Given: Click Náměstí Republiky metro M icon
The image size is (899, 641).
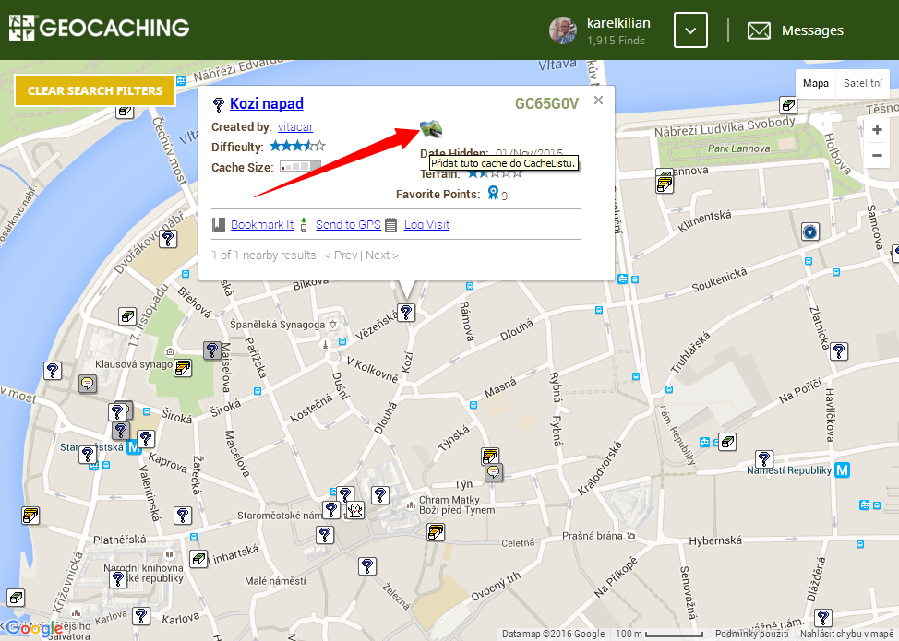Looking at the screenshot, I should click(x=843, y=470).
